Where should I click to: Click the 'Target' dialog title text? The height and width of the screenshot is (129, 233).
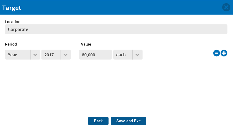(x=12, y=8)
